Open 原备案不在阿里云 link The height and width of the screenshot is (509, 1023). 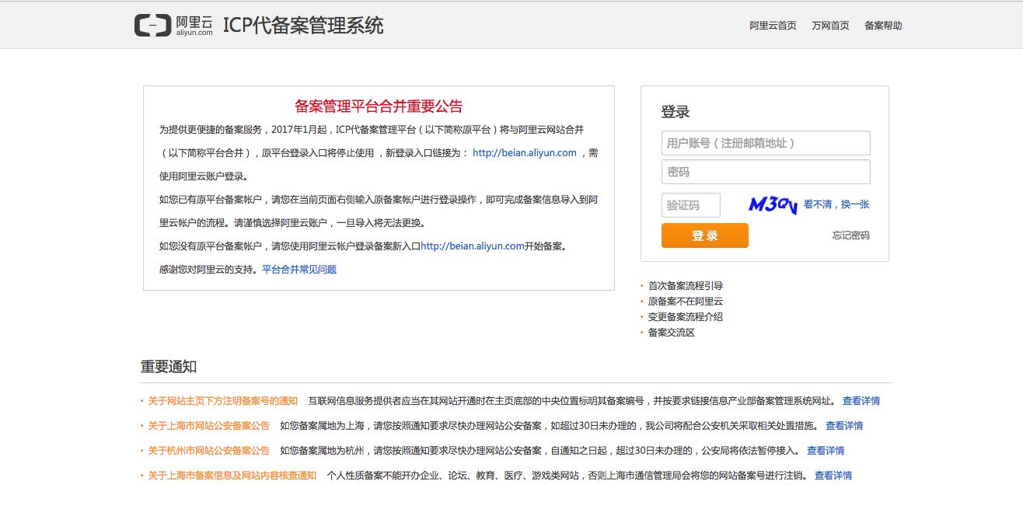click(x=686, y=302)
